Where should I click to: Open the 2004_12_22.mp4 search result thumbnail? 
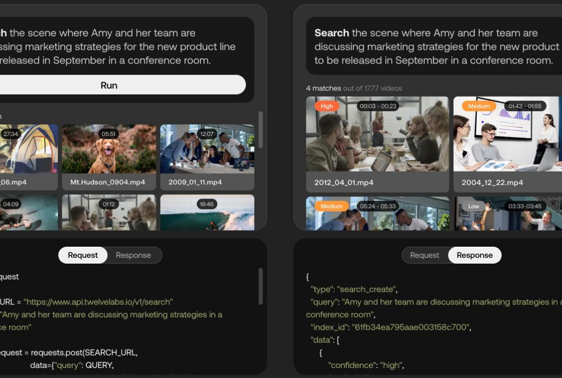pyautogui.click(x=507, y=134)
